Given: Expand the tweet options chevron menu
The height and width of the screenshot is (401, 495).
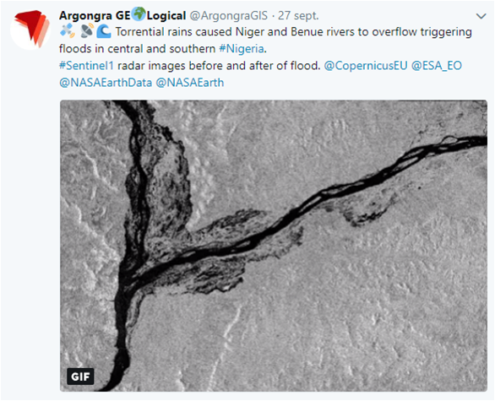Looking at the screenshot, I should point(481,16).
